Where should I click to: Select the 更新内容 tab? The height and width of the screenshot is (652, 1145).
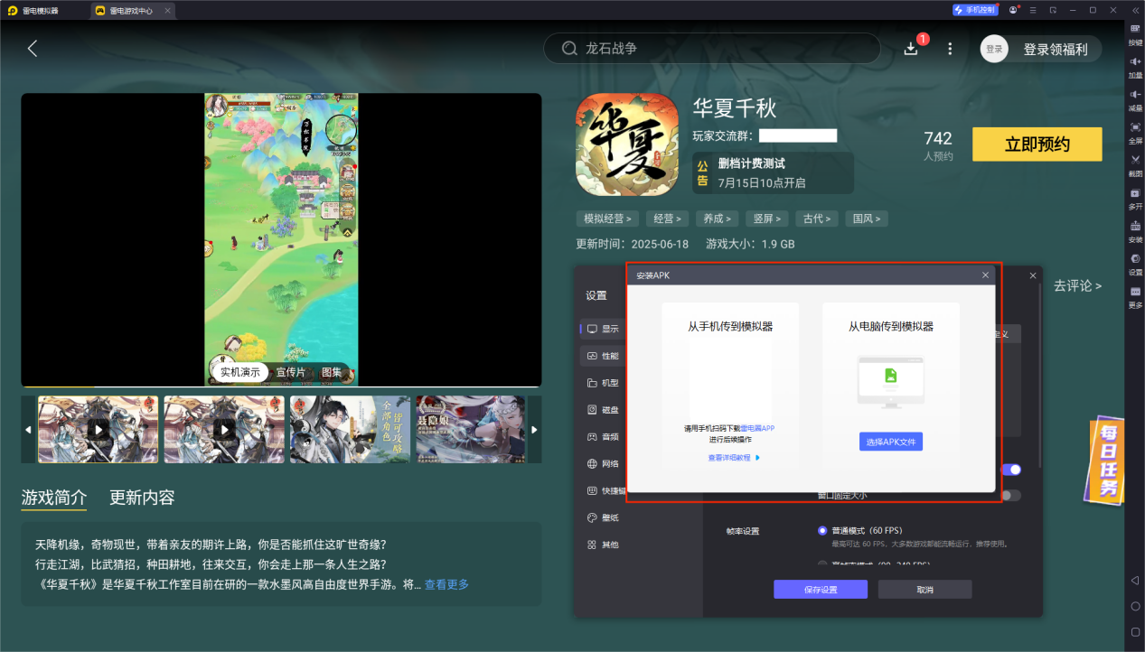click(142, 498)
